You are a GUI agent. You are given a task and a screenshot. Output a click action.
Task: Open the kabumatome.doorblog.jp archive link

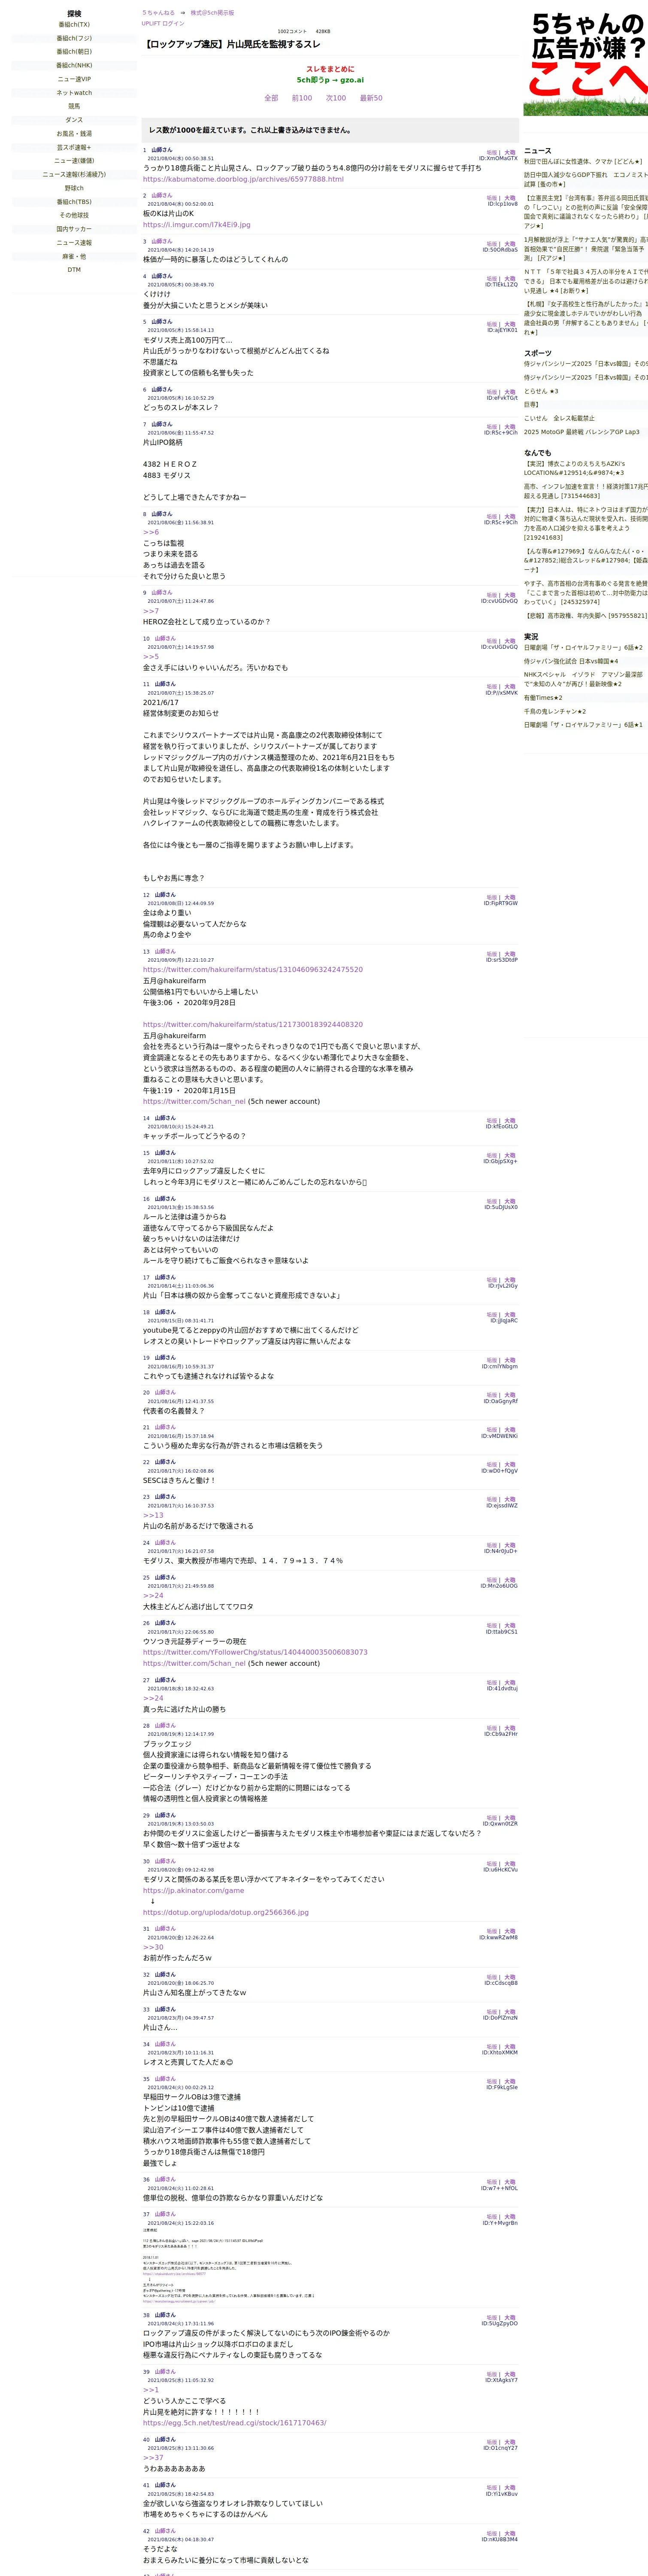tap(243, 179)
